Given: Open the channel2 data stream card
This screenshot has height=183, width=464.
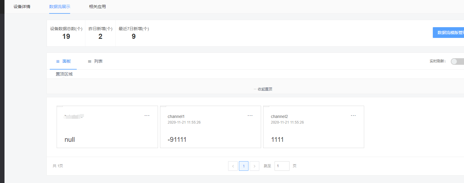Looking at the screenshot, I should tap(314, 127).
